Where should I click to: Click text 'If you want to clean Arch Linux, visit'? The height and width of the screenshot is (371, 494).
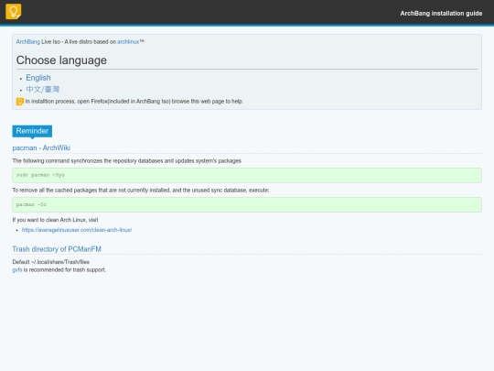point(55,220)
